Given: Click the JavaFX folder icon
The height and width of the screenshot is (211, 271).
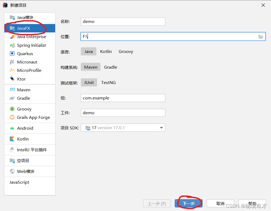Looking at the screenshot, I should (x=12, y=28).
